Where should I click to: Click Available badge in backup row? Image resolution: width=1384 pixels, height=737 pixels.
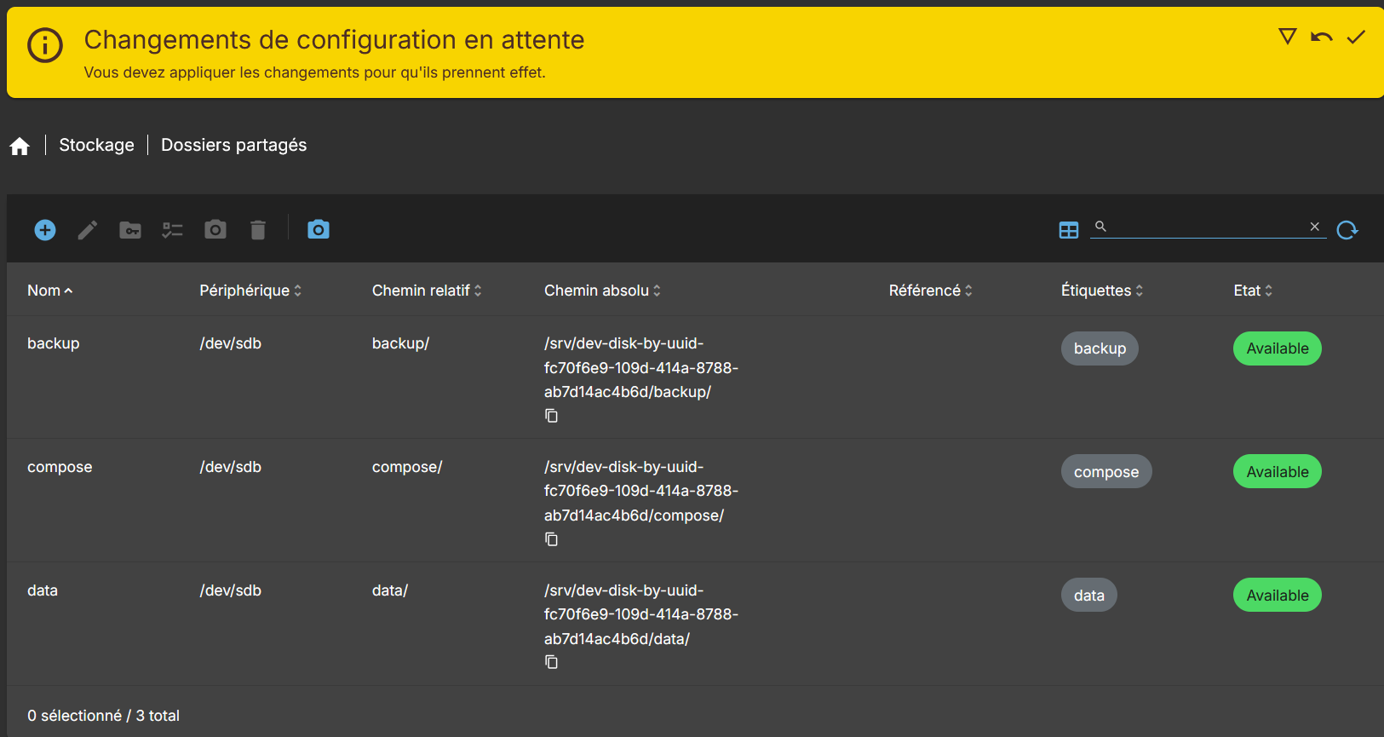click(x=1278, y=348)
